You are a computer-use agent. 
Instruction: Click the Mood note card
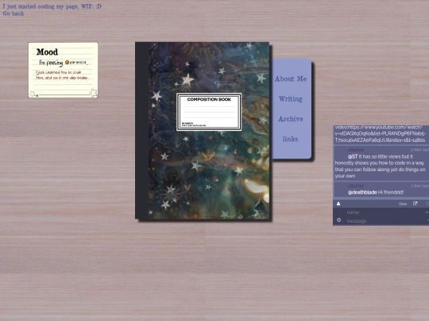[63, 70]
